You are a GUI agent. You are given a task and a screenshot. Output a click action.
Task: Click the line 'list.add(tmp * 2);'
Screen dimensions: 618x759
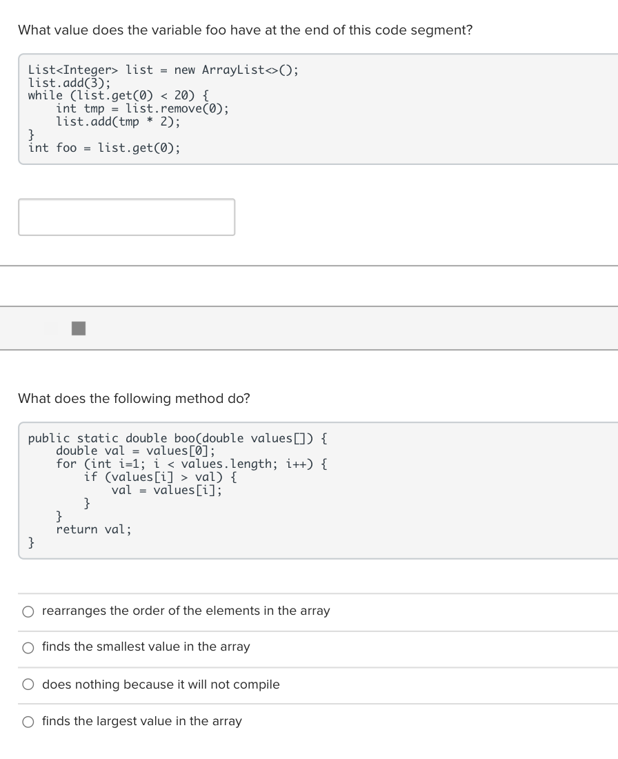pyautogui.click(x=119, y=121)
